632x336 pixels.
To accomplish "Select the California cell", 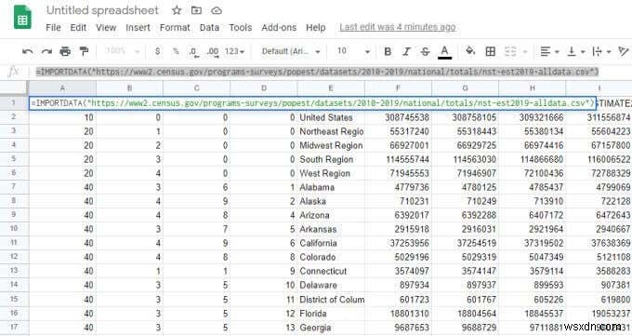I will (331, 243).
